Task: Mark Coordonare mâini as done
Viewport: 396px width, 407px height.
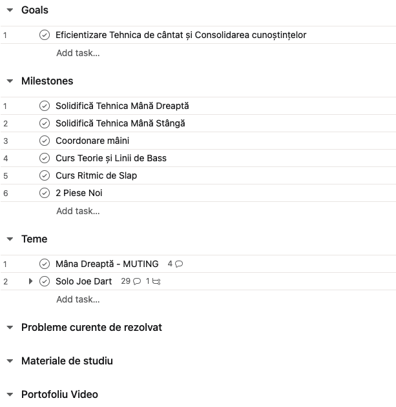Action: point(45,141)
